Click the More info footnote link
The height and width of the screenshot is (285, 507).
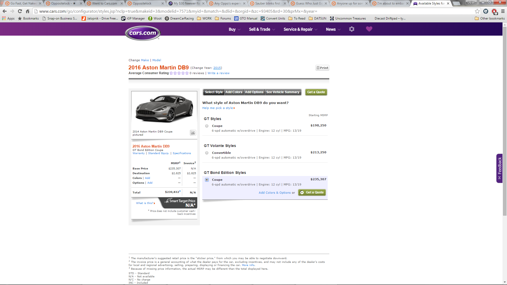[248, 265]
